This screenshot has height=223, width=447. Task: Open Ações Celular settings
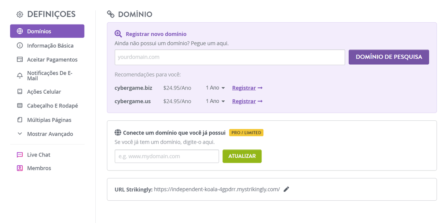(x=44, y=92)
